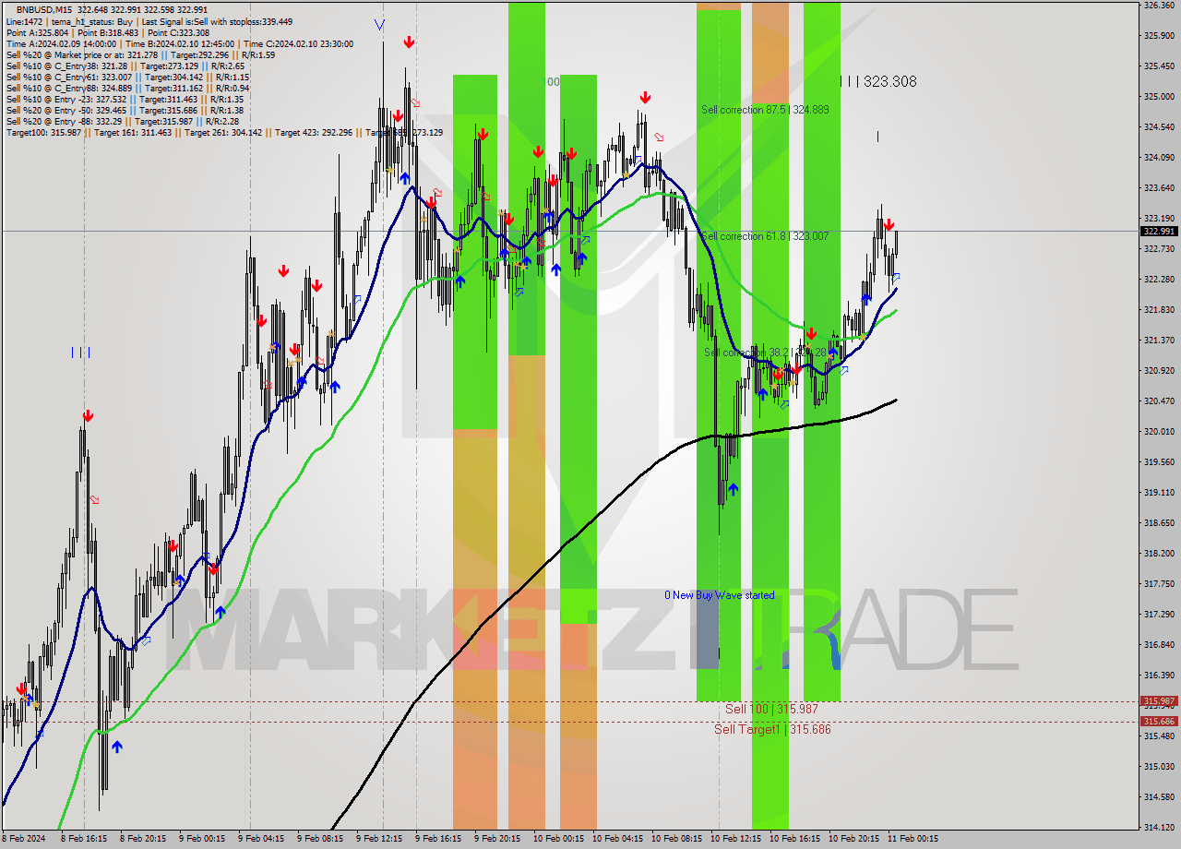The width and height of the screenshot is (1181, 849).
Task: Click the 'Sell Target1 | 315.686' label
Action: [x=772, y=729]
